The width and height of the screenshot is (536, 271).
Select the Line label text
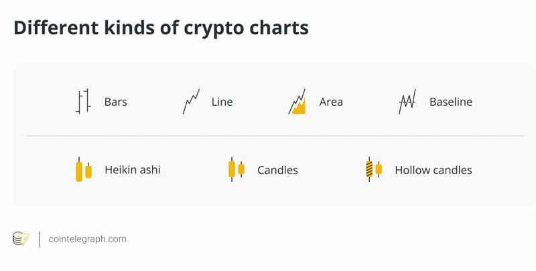coord(222,102)
